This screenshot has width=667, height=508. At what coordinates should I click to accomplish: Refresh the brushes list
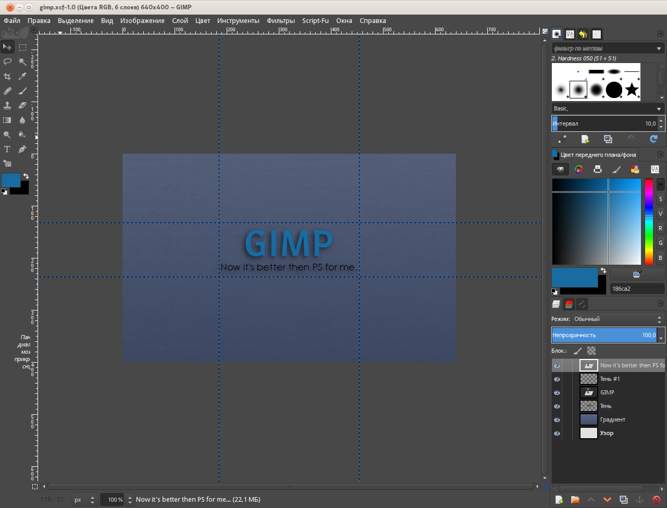[653, 139]
